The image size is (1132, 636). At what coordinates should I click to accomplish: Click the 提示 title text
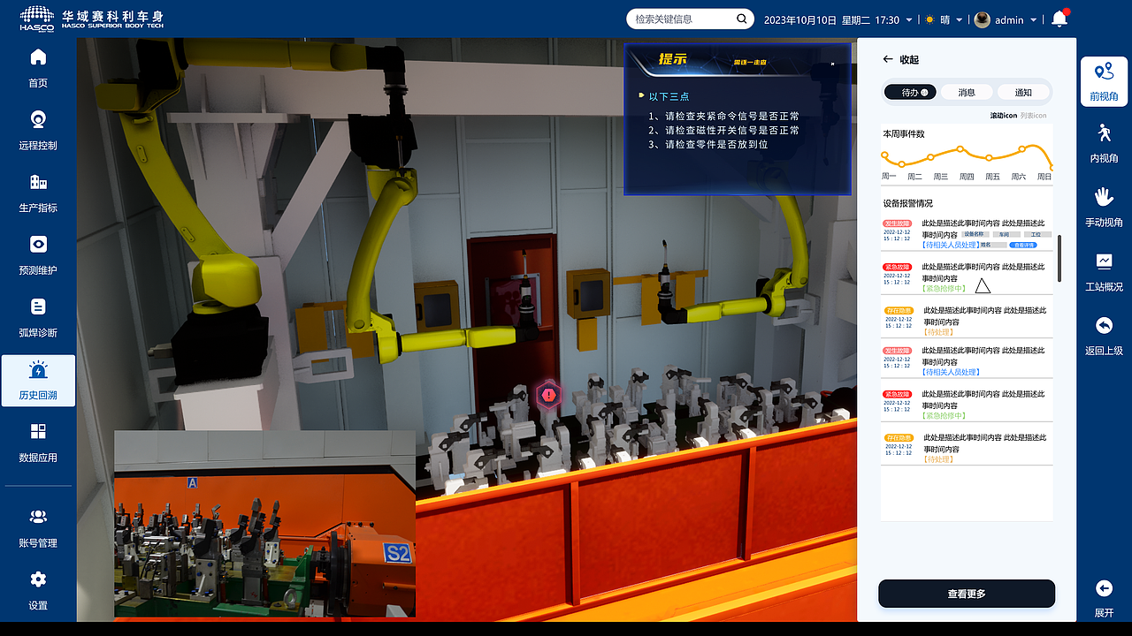(672, 59)
